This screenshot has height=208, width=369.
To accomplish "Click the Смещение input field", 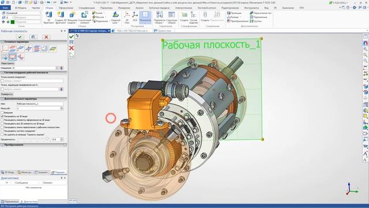I will tap(35, 68).
